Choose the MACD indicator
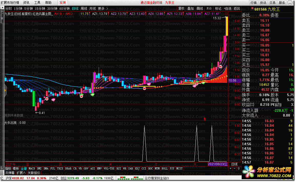 [32, 168]
